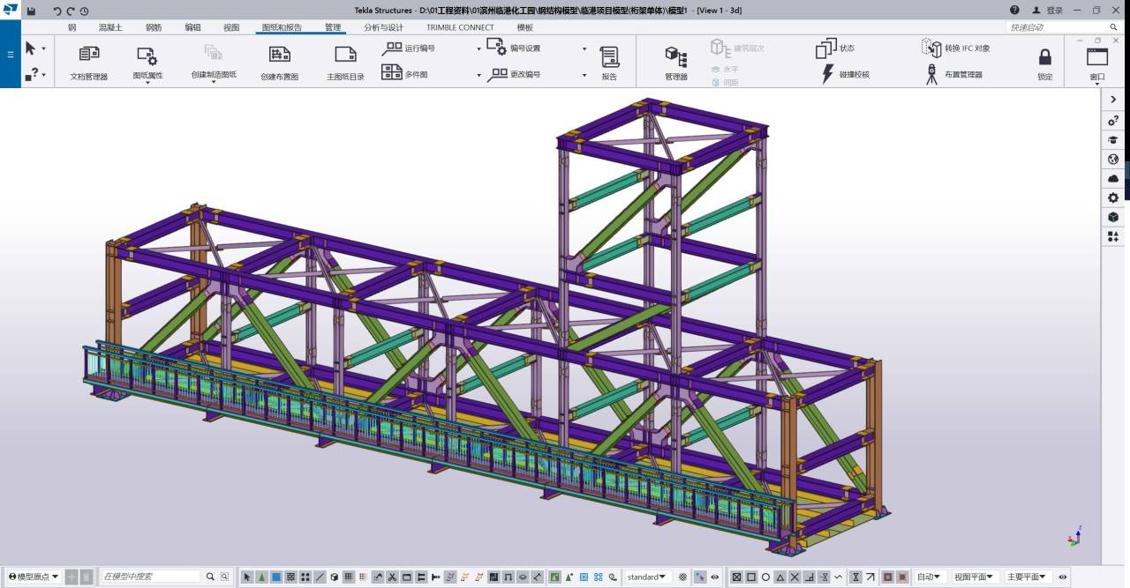This screenshot has height=588, width=1130.
Task: Toggle the eye icon at bottom-right end
Action: click(x=1063, y=577)
